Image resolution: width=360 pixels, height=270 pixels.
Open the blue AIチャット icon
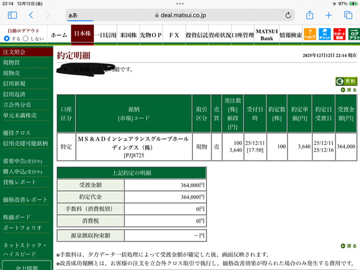click(325, 34)
